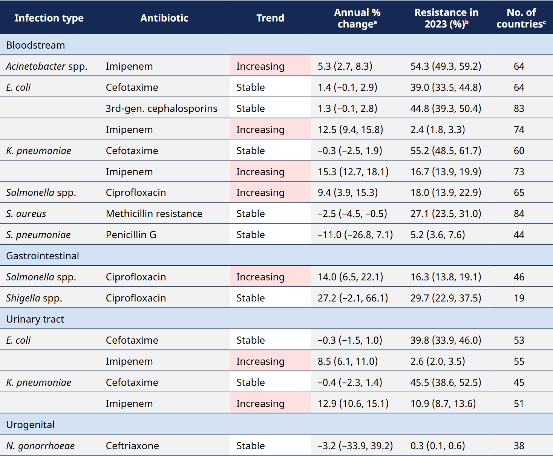The width and height of the screenshot is (553, 456).
Task: Click the Urogenital section heading
Action: click(x=31, y=425)
